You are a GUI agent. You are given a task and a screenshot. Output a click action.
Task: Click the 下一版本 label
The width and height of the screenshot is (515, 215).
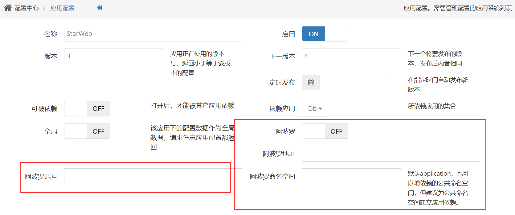coord(282,57)
